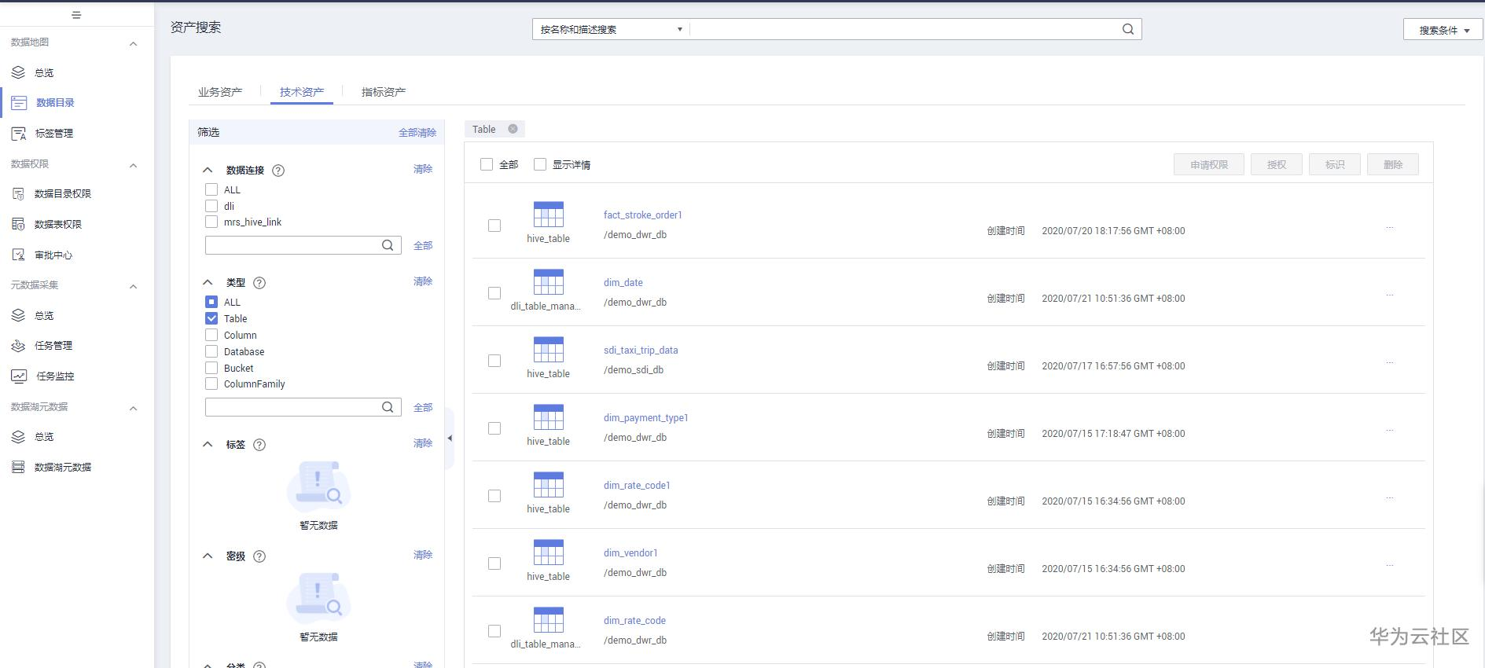Uncheck the Table type checkbox
The image size is (1485, 668).
click(x=211, y=318)
